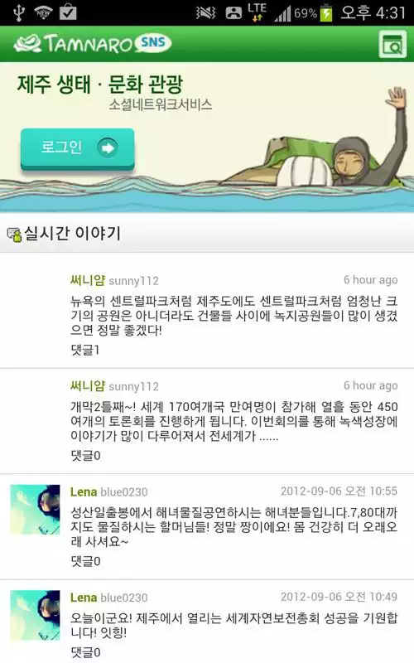Image resolution: width=414 pixels, height=663 pixels.
Task: Tap the battery charging icon
Action: click(326, 12)
